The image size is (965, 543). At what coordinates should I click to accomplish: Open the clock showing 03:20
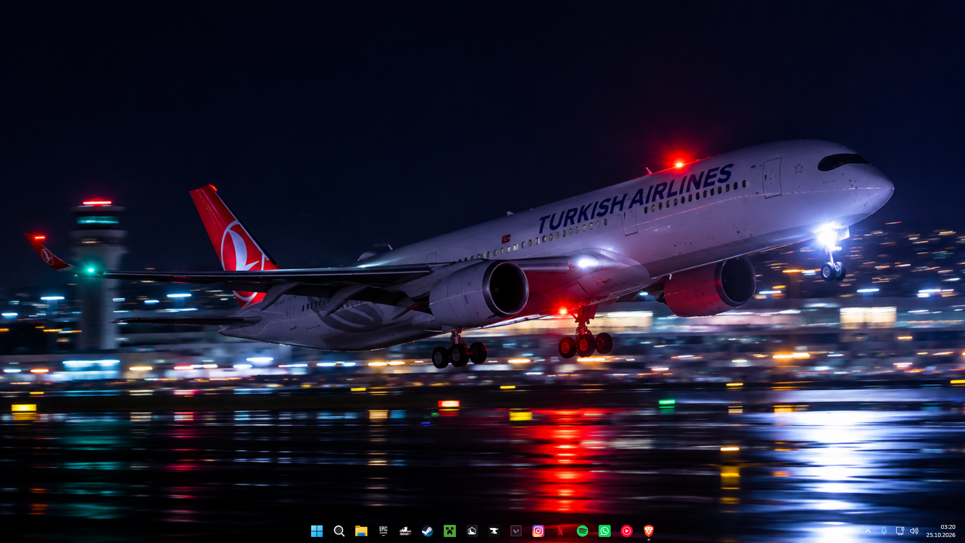tap(941, 531)
